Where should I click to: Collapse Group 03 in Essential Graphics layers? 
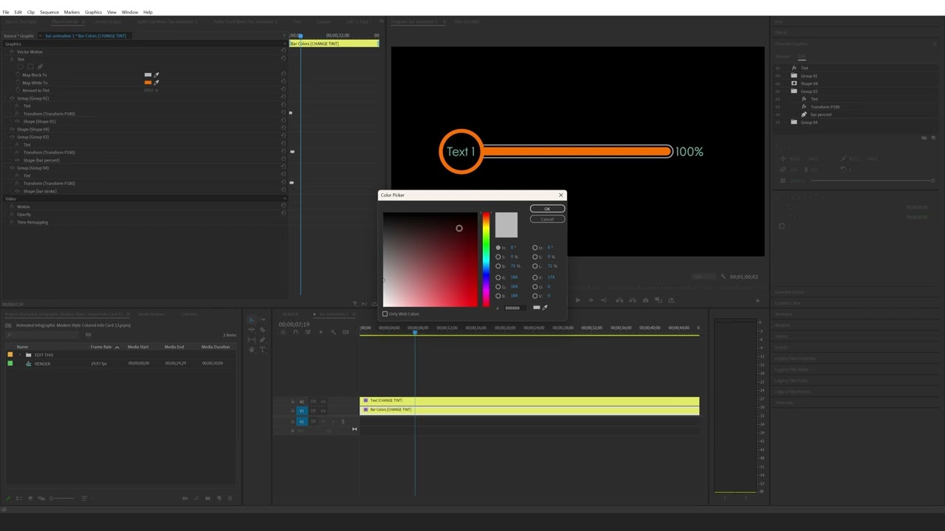[x=787, y=91]
